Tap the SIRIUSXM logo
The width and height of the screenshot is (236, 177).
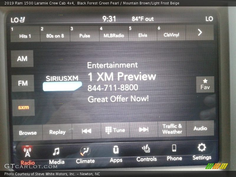coord(62,83)
